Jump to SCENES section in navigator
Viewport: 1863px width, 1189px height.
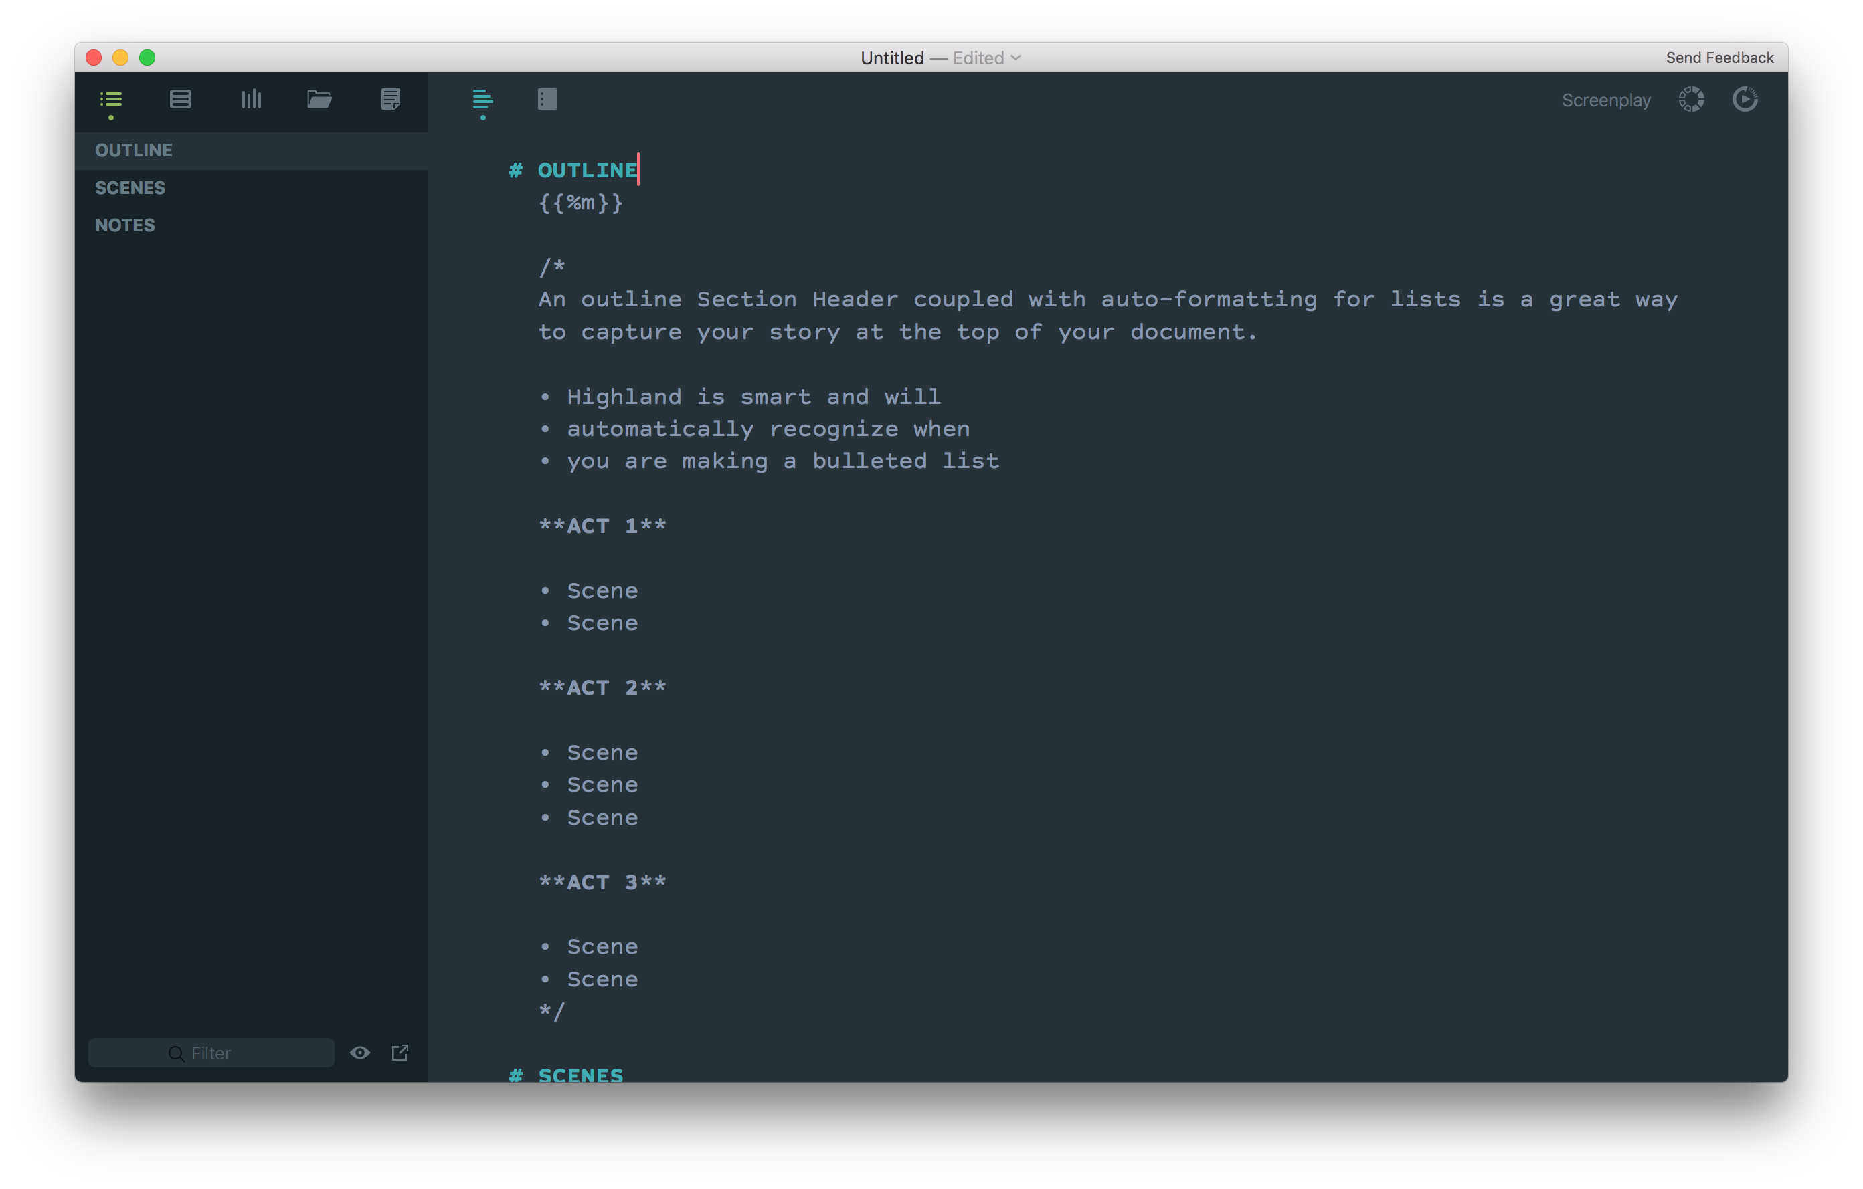point(130,188)
